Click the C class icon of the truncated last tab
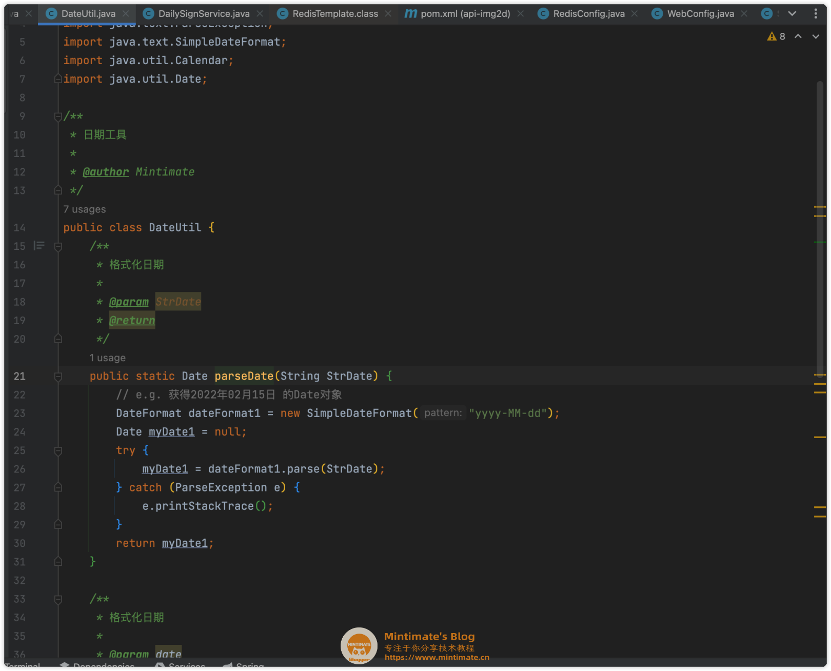Image resolution: width=831 pixels, height=671 pixels. (x=767, y=14)
